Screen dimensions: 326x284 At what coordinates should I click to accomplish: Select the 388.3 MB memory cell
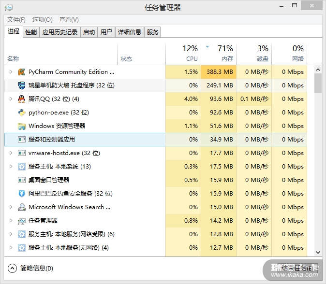219,72
